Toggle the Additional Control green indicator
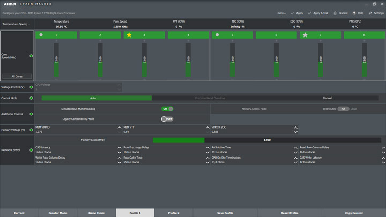 31,114
